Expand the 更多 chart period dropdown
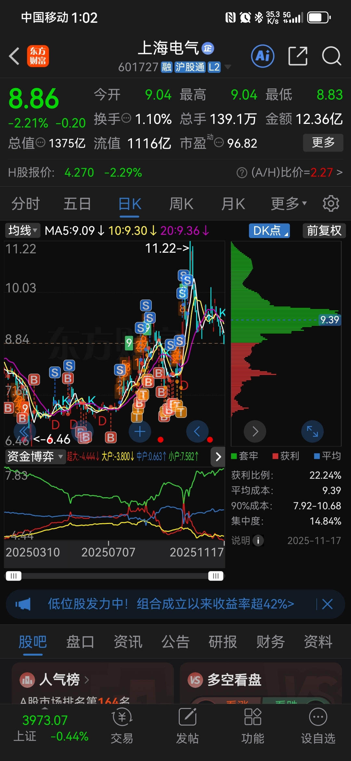The image size is (351, 761). pos(289,204)
